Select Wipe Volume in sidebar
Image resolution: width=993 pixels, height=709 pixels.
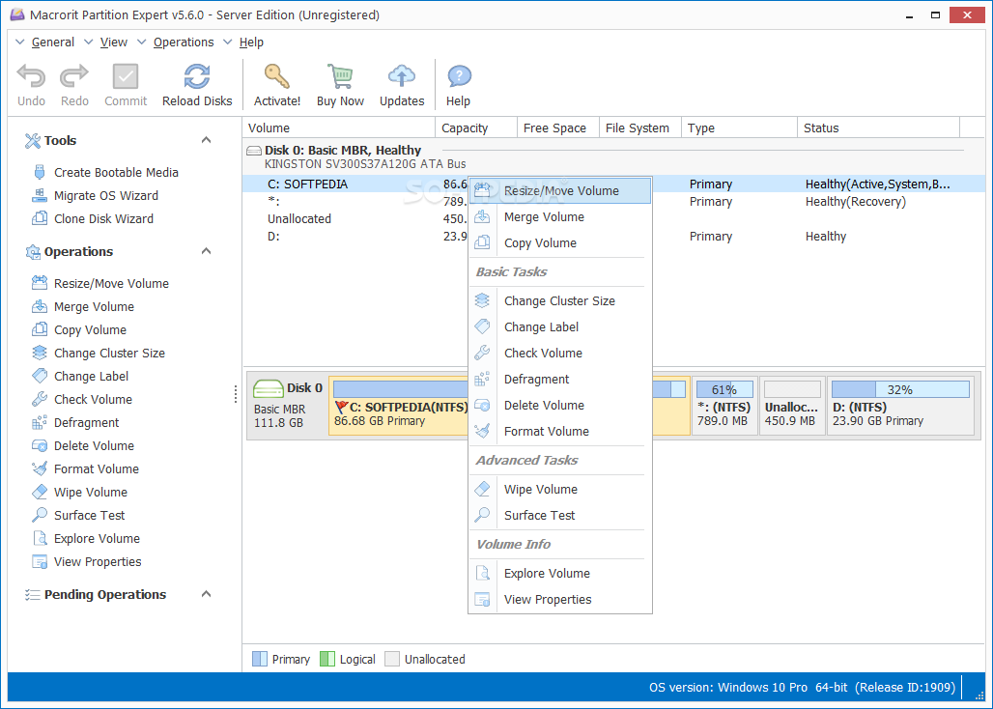click(79, 492)
